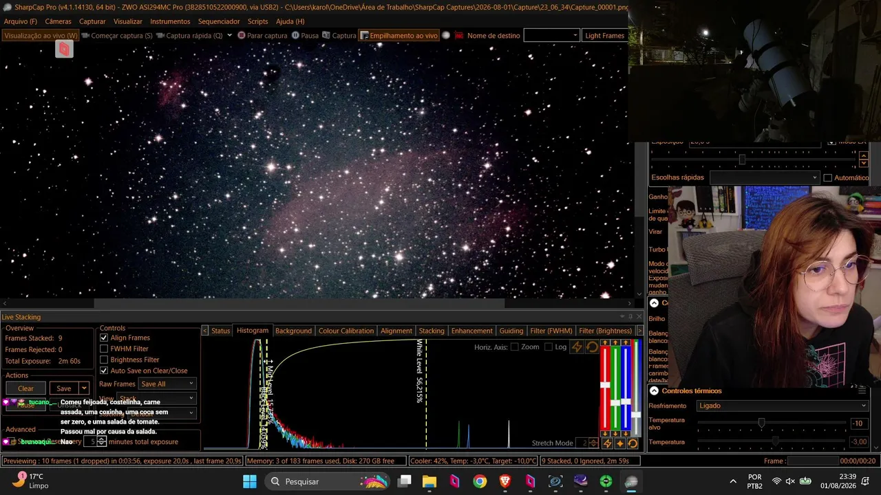
Task: Click the down arrow below the red colour slider
Action: pyautogui.click(x=605, y=434)
